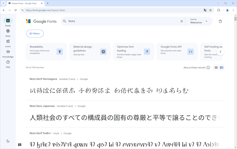Reload the current page
This screenshot has width=237, height=149.
15,10
